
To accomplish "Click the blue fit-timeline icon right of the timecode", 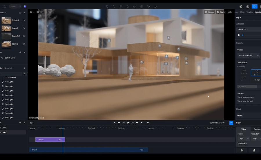I will click(231, 123).
